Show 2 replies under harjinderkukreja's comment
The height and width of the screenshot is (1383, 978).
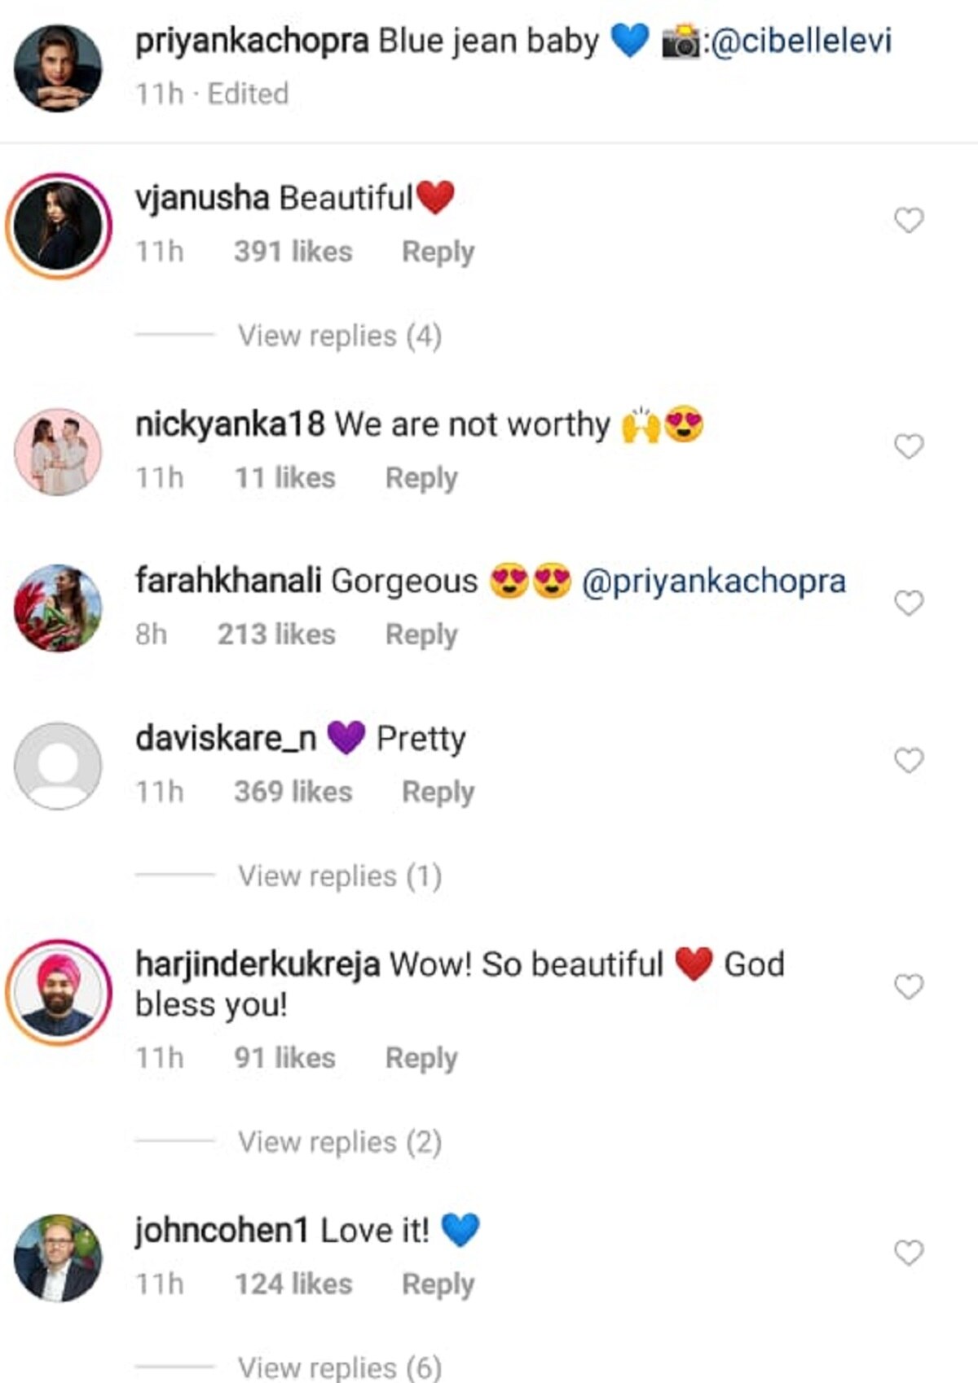[339, 1142]
